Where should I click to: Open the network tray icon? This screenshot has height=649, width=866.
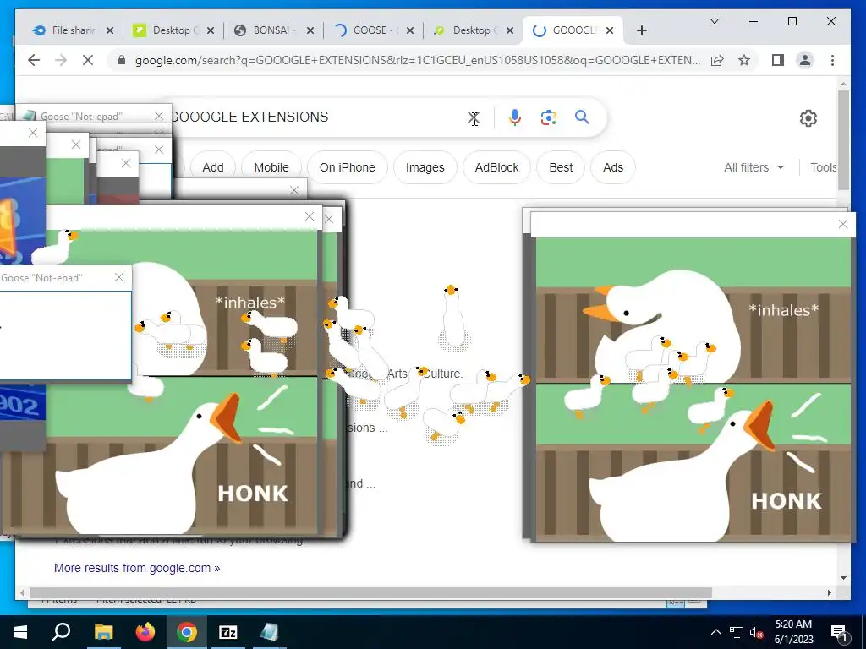click(x=737, y=632)
